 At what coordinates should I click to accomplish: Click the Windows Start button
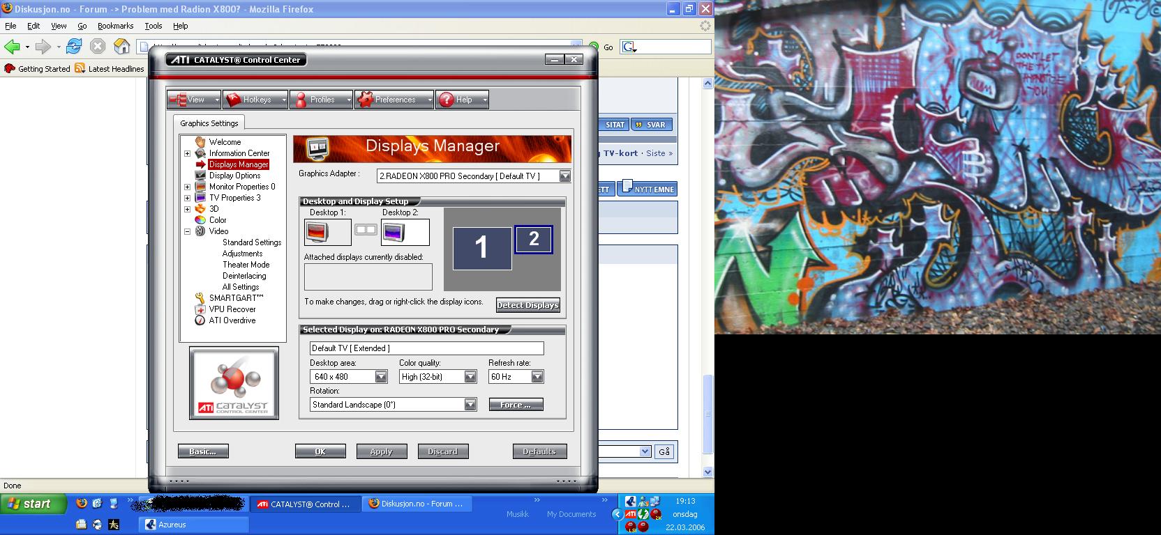(33, 504)
